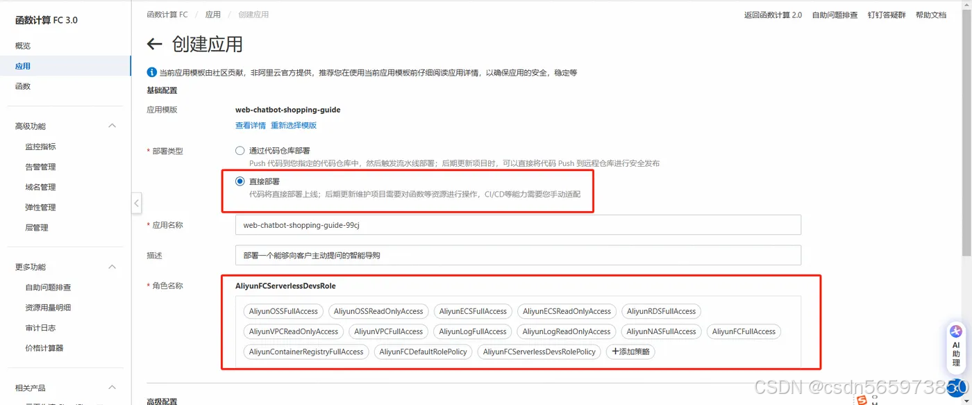This screenshot has width=972, height=405.
Task: Click the AliyunContainerRegistryFullAccess policy tag
Action: point(306,352)
